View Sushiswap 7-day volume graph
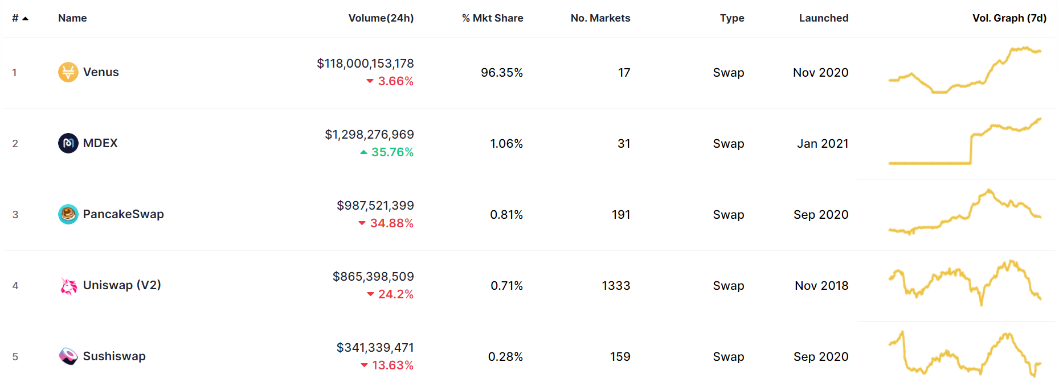Viewport: 1059px width, 383px height. coord(965,354)
